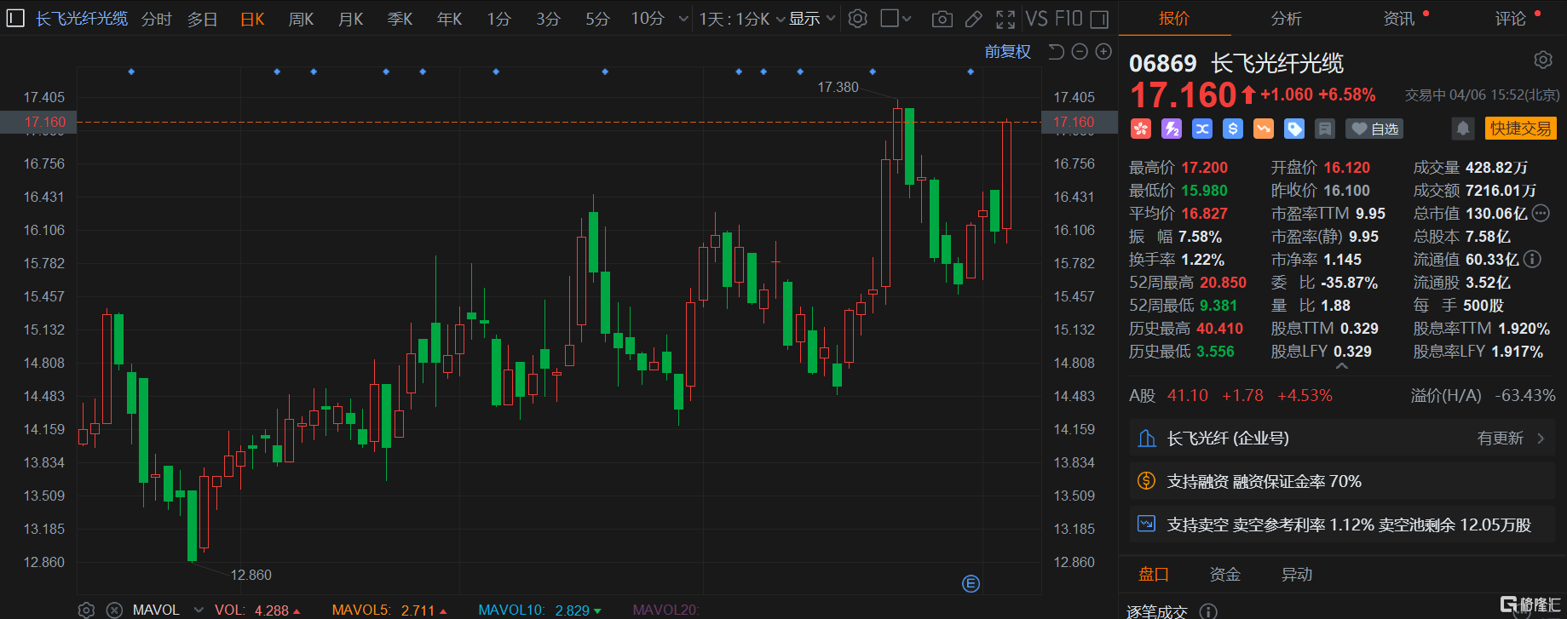Viewport: 1567px width, 619px height.
Task: Click the purple lightning level-2 icon
Action: pyautogui.click(x=1172, y=129)
